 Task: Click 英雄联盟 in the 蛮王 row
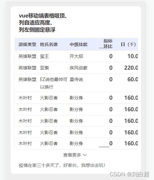27,56
